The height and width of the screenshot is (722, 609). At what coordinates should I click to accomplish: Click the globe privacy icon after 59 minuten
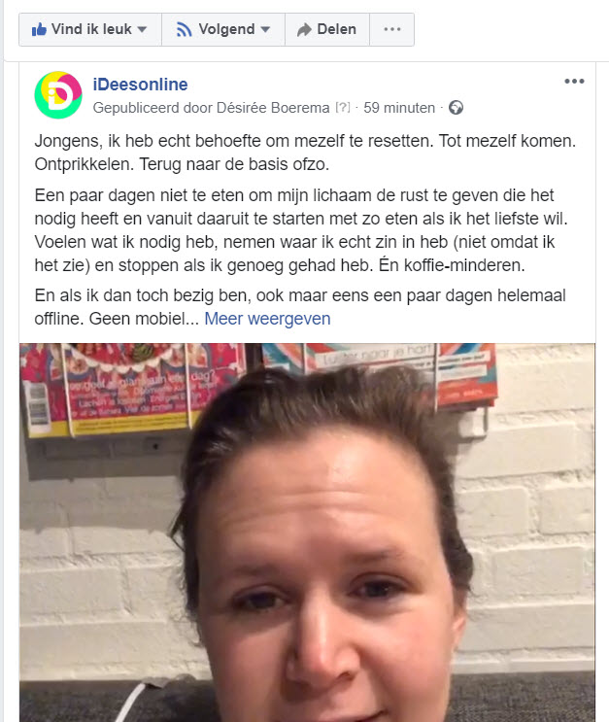[456, 108]
